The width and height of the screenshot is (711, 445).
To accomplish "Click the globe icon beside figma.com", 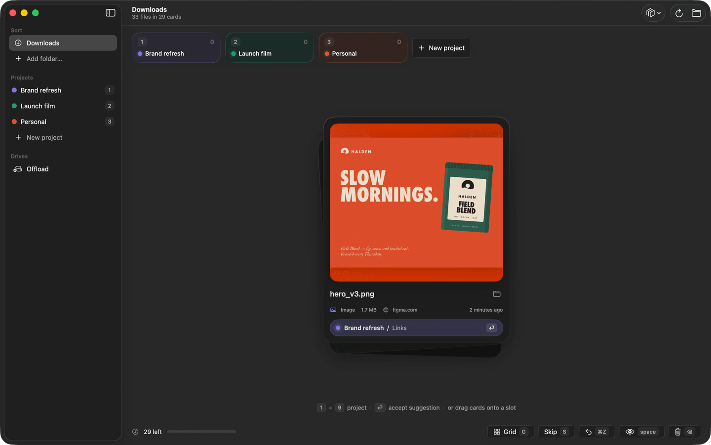I will pyautogui.click(x=386, y=310).
